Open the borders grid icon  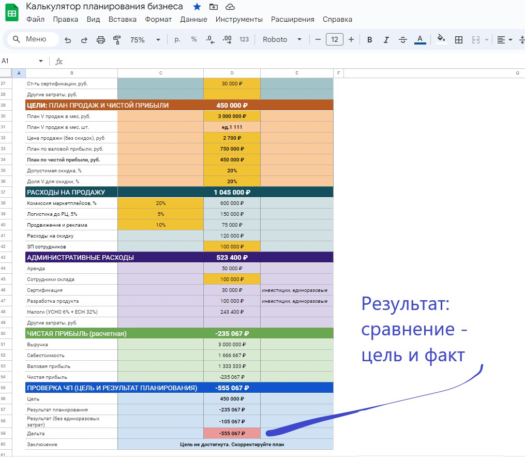[x=459, y=40]
